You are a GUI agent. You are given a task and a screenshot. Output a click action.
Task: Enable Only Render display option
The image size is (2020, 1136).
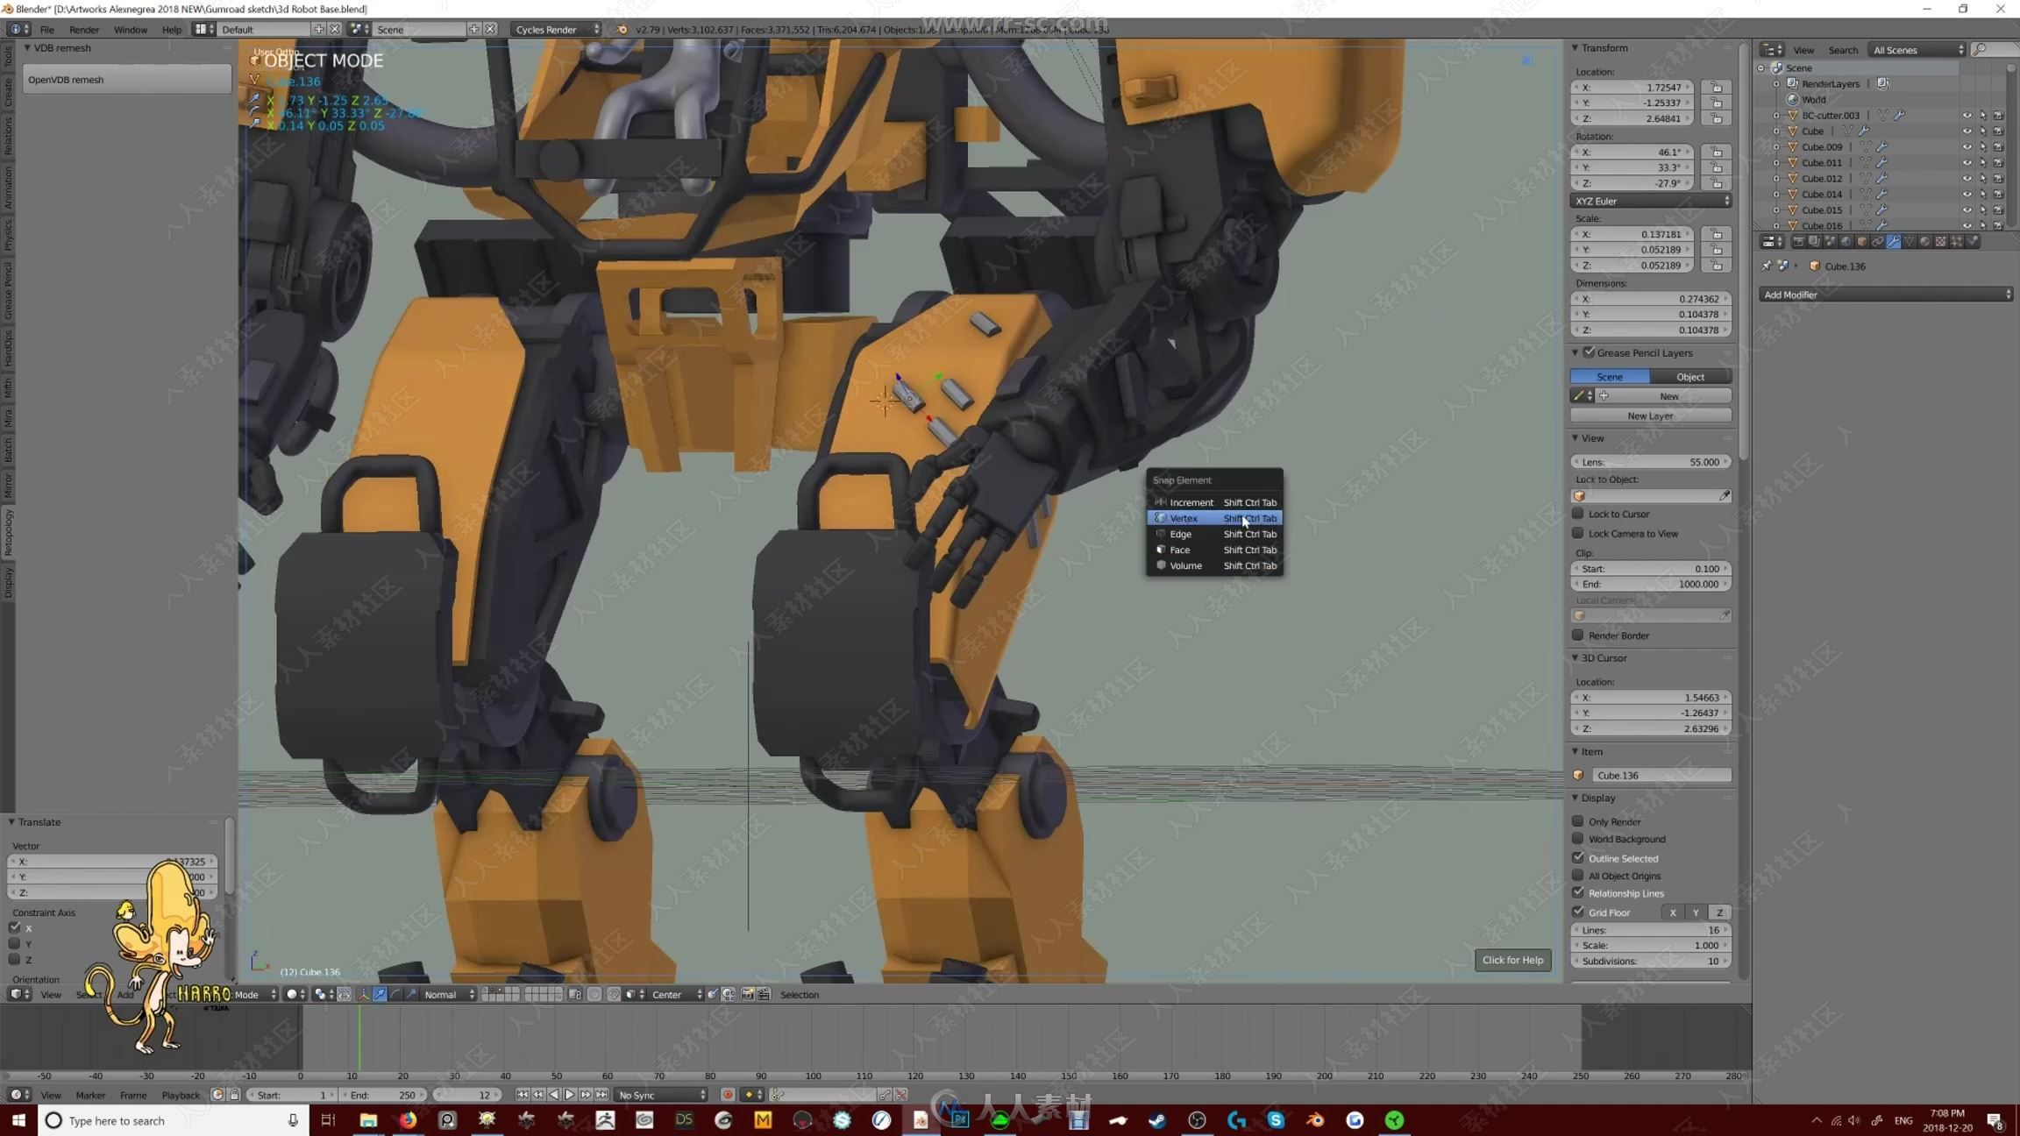tap(1578, 821)
